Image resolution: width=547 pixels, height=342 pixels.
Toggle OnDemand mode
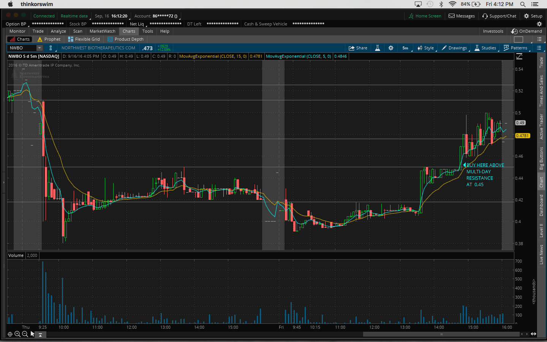526,31
